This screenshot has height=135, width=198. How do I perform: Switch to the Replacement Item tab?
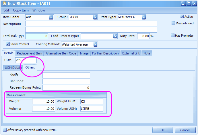coord(30,53)
